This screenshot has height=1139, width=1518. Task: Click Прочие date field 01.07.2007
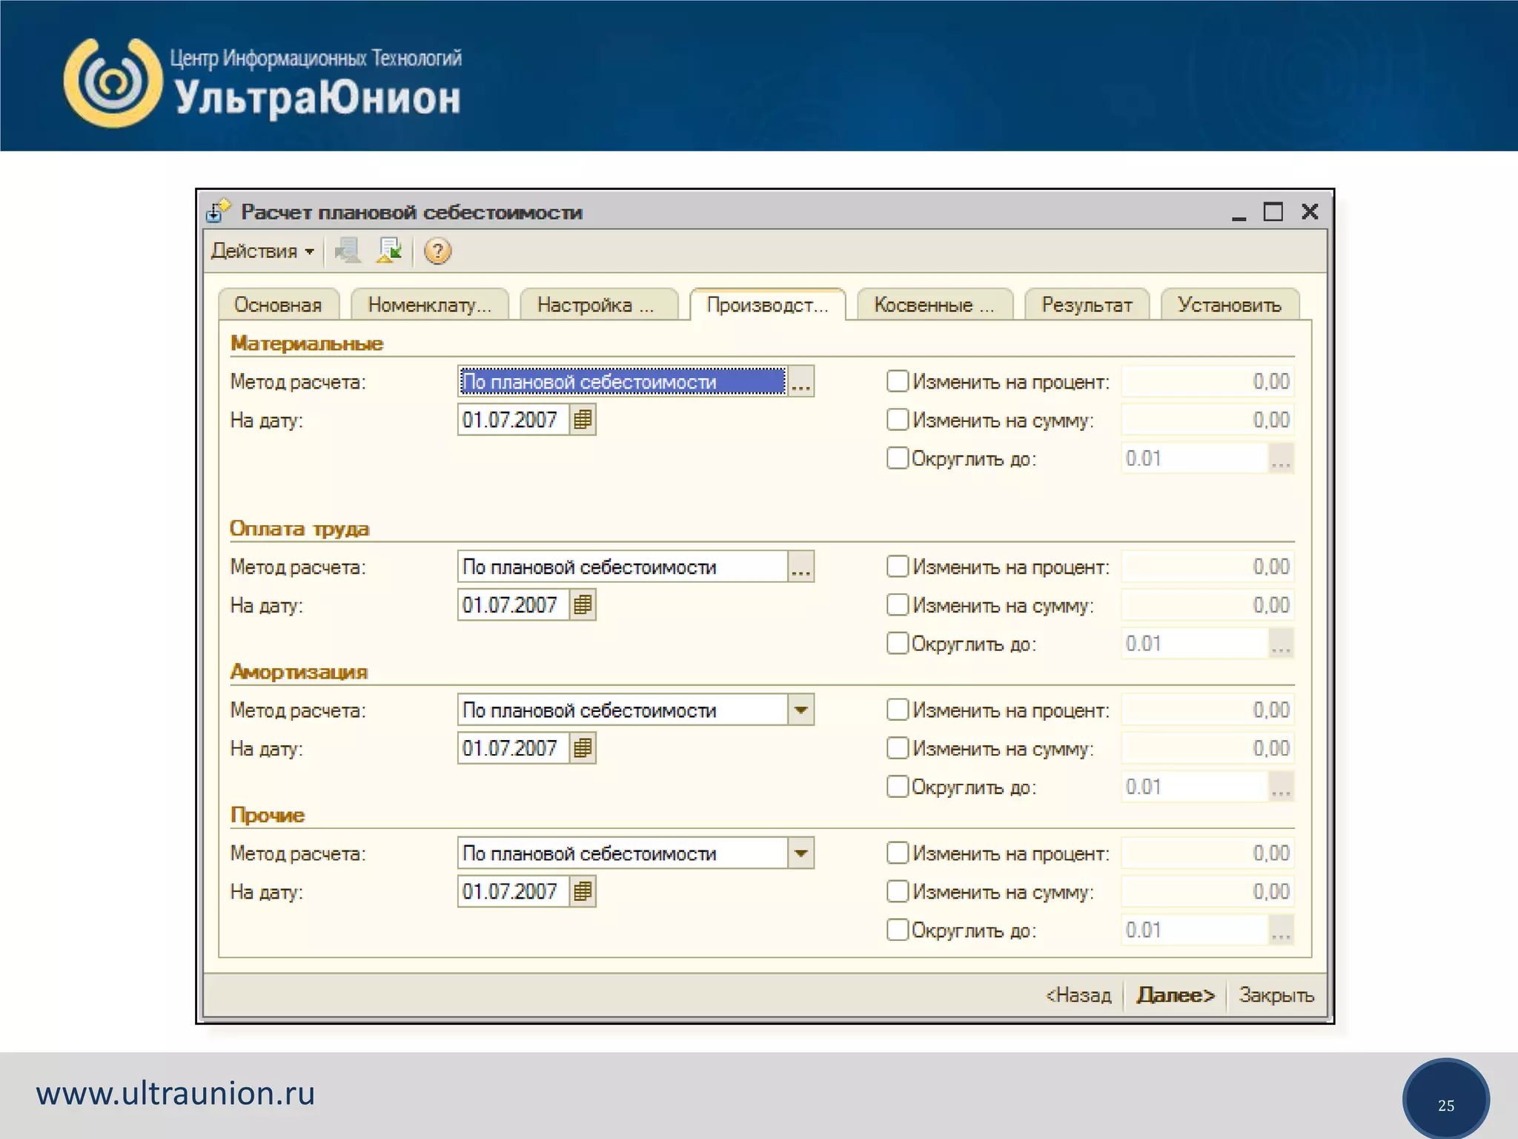[x=514, y=891]
